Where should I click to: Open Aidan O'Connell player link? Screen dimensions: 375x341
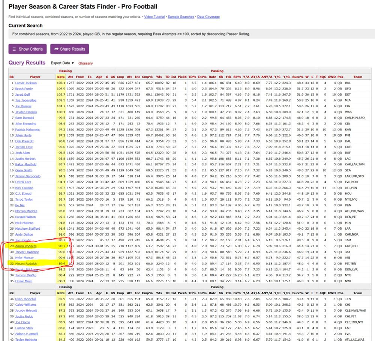(x=27, y=334)
